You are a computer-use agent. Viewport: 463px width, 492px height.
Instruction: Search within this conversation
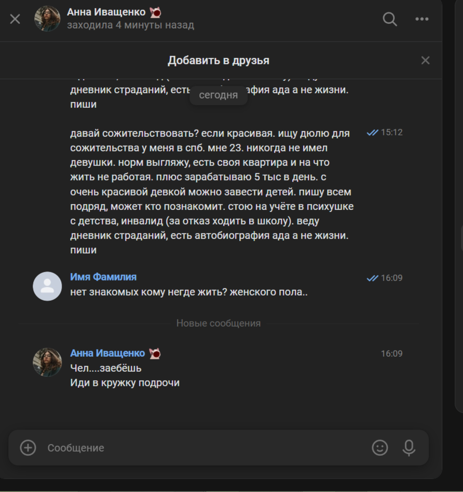point(390,19)
